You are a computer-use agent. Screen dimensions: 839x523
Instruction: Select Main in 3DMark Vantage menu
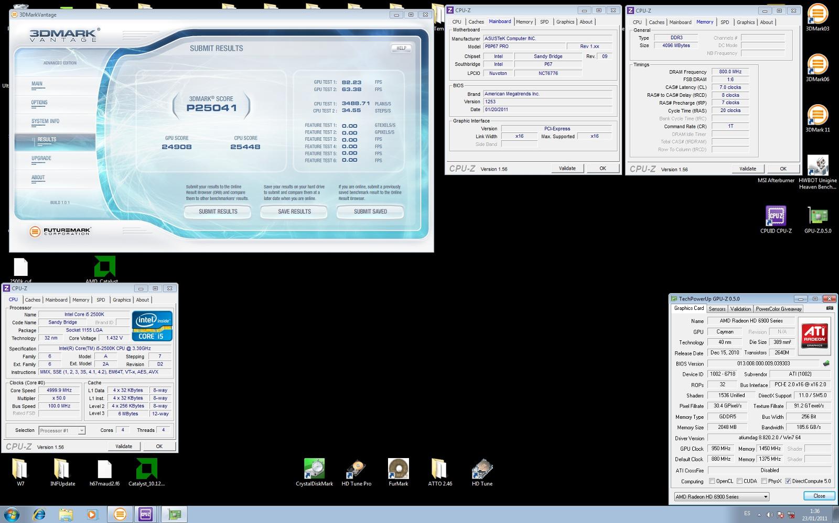(x=37, y=84)
